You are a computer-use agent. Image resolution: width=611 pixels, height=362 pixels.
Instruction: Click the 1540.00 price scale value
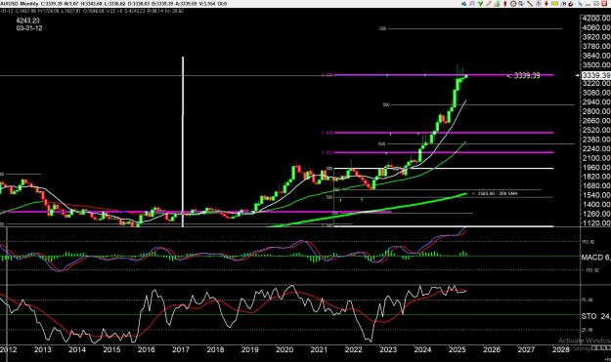(596, 195)
